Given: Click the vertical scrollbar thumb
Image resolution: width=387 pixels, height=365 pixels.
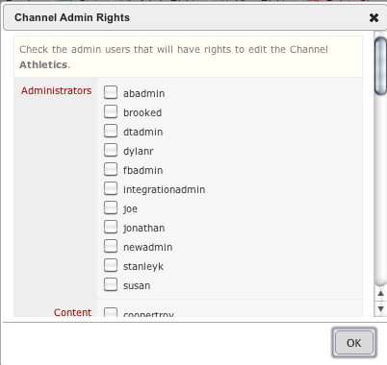Looking at the screenshot, I should pyautogui.click(x=380, y=66).
